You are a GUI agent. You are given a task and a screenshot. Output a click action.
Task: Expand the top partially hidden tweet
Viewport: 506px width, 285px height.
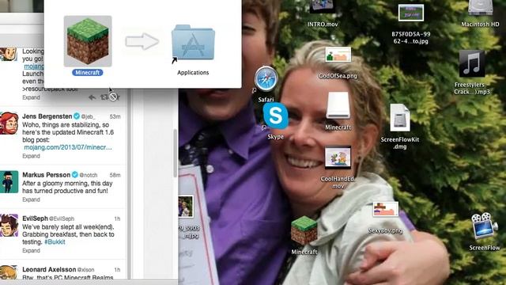(31, 97)
